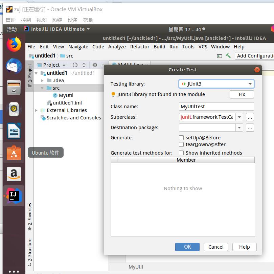
Task: Open the Superclass history dropdown arrow
Action: point(239,117)
